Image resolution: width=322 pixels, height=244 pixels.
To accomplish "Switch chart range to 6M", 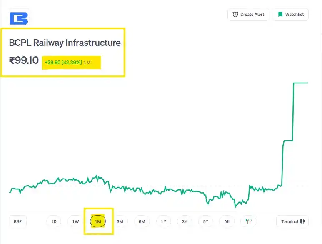I will pyautogui.click(x=142, y=221).
